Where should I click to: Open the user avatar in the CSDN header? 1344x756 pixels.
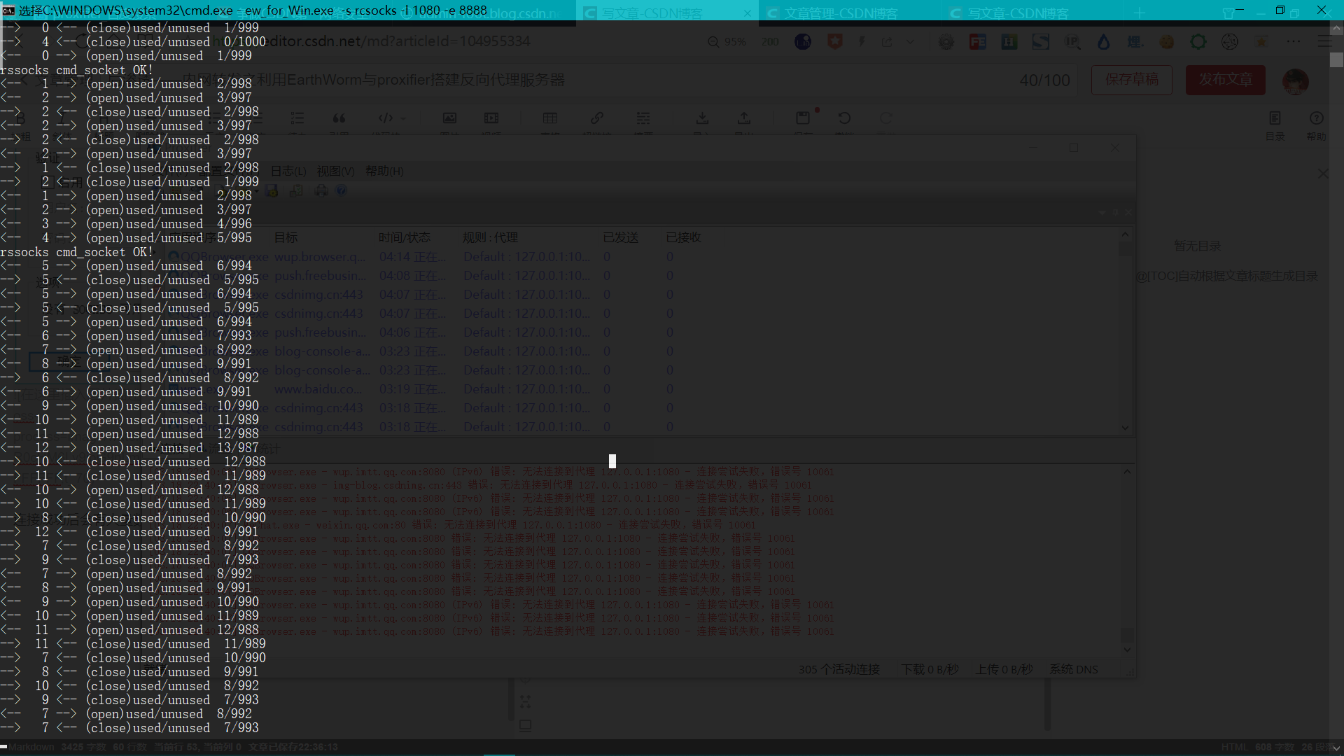1296,81
